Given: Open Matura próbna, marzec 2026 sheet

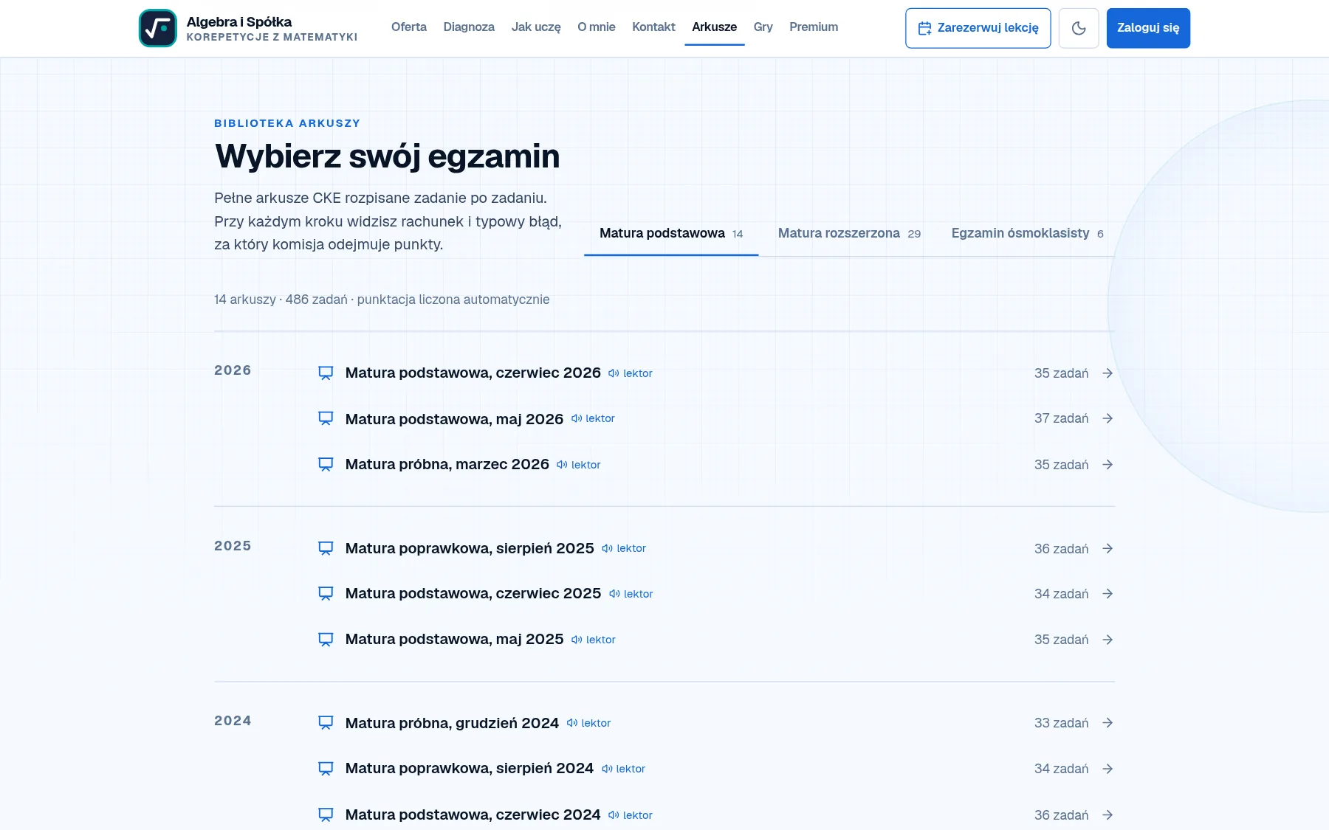Looking at the screenshot, I should [447, 465].
